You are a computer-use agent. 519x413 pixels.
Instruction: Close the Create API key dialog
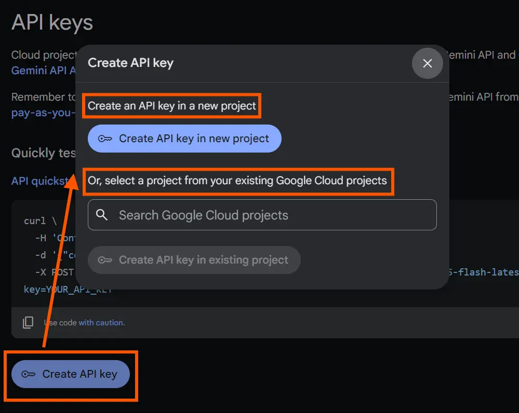coord(427,63)
